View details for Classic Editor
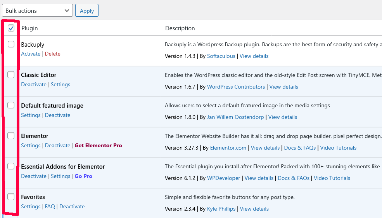This screenshot has width=382, height=218. (283, 87)
